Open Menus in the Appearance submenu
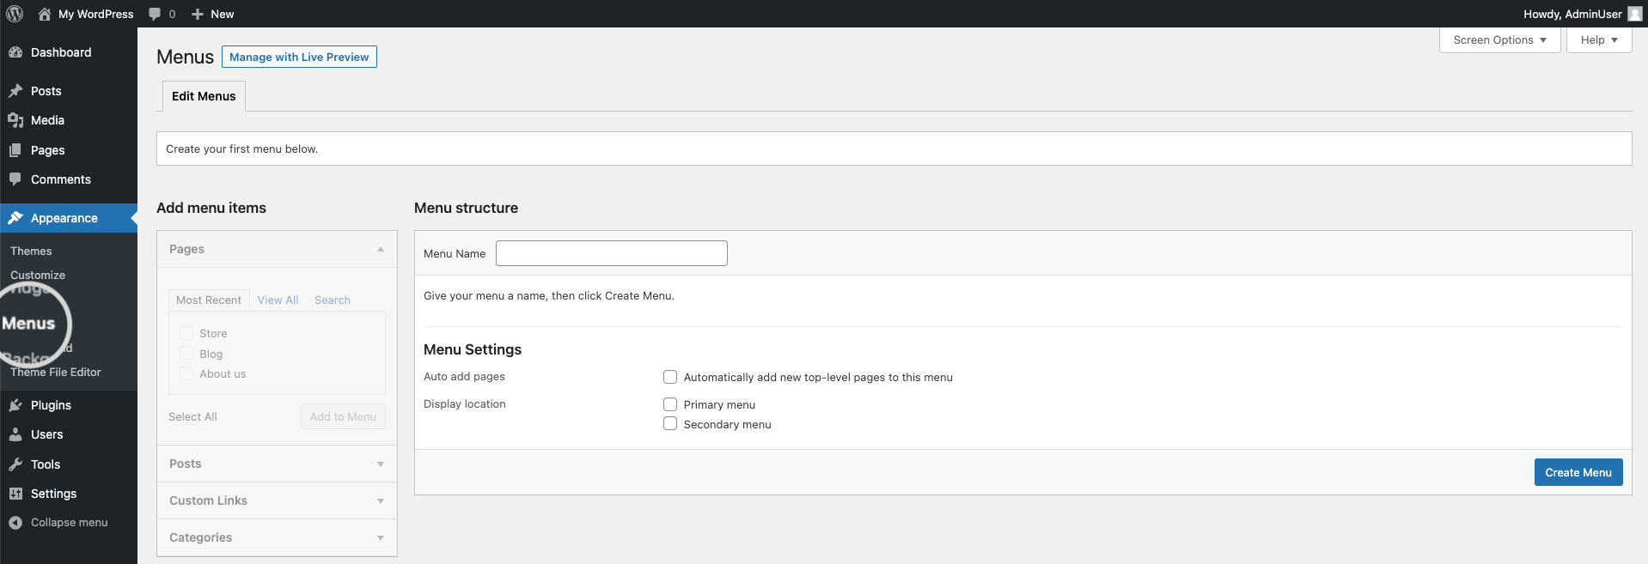The height and width of the screenshot is (564, 1648). pos(28,324)
